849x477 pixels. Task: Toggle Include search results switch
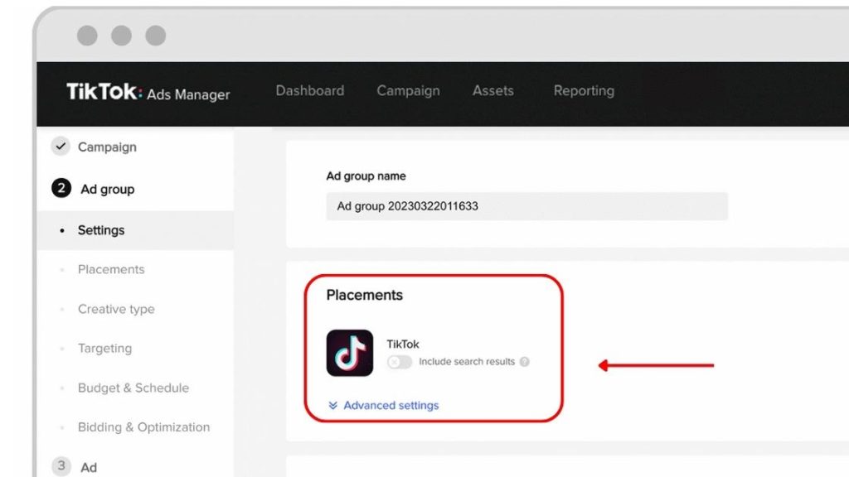[400, 362]
